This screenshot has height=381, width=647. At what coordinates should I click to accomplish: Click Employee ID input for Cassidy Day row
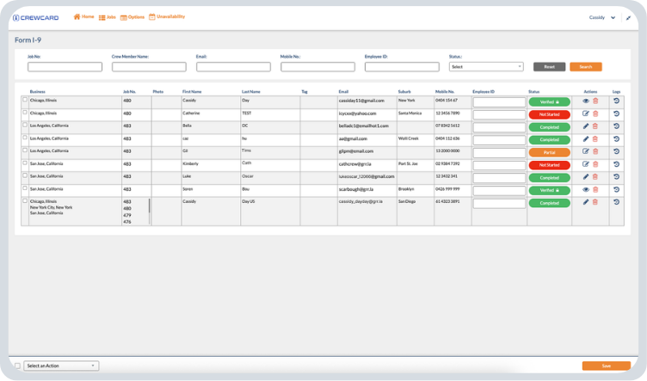pos(499,101)
